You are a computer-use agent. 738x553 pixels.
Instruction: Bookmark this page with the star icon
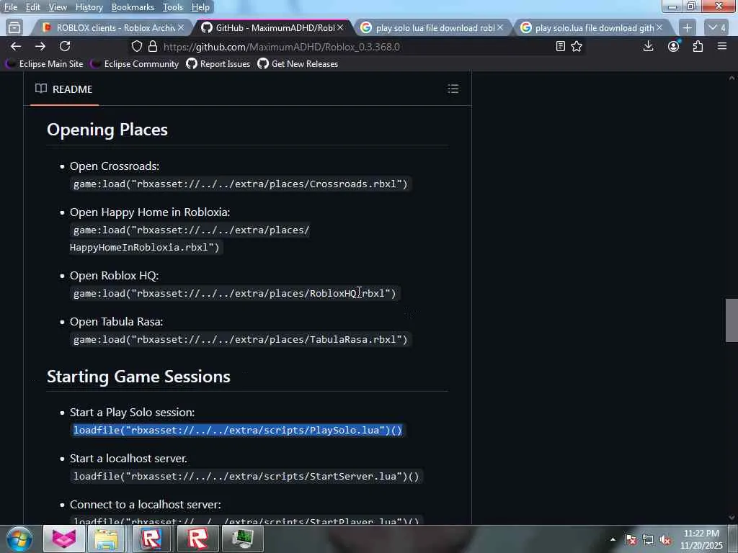577,46
